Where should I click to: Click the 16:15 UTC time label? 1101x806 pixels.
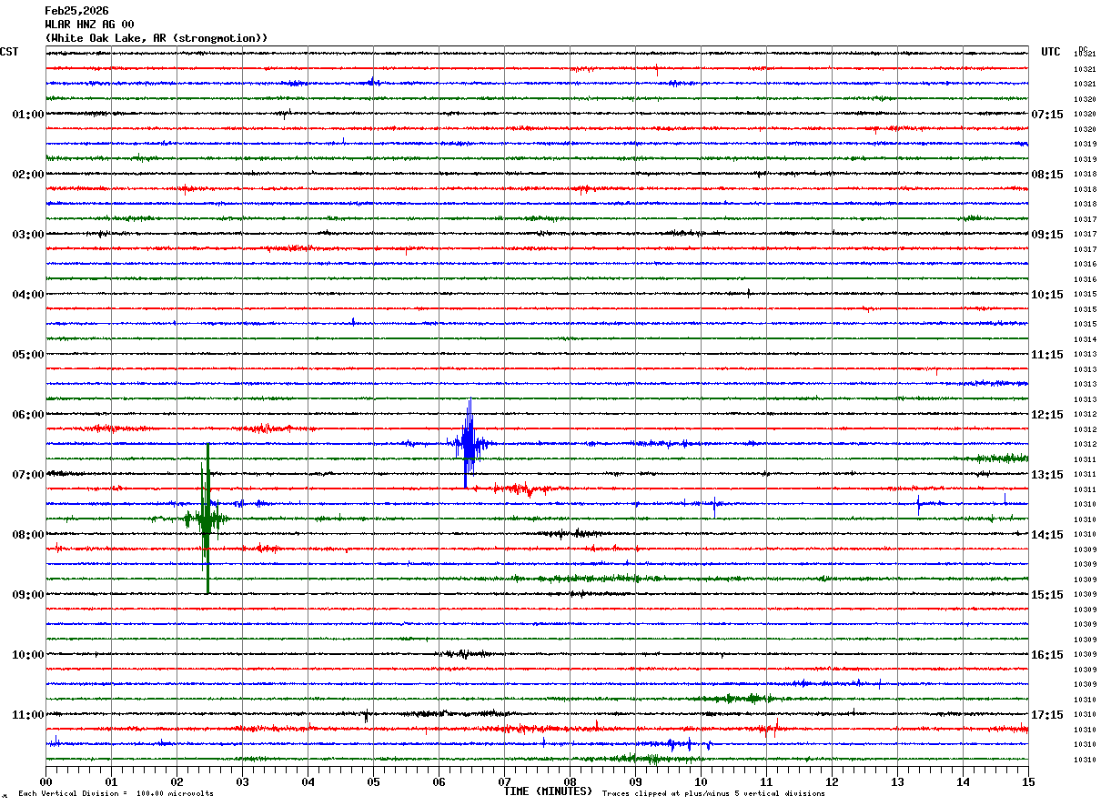1047,655
